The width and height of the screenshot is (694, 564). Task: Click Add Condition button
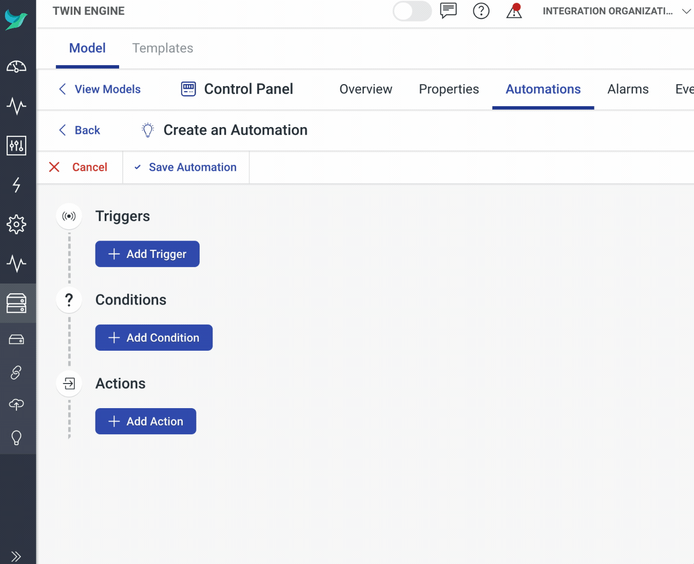(x=154, y=337)
